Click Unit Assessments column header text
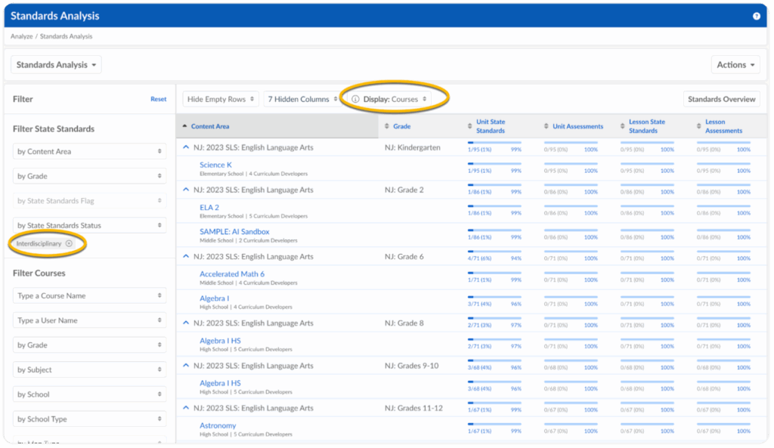 coord(578,126)
